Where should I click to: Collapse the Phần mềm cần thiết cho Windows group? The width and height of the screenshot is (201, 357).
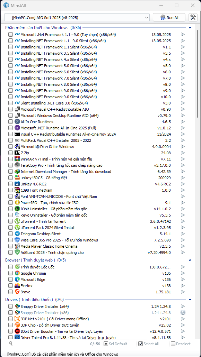[190, 28]
